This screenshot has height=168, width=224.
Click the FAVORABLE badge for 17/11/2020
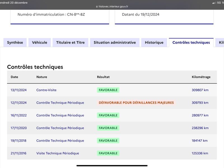[x=108, y=128]
